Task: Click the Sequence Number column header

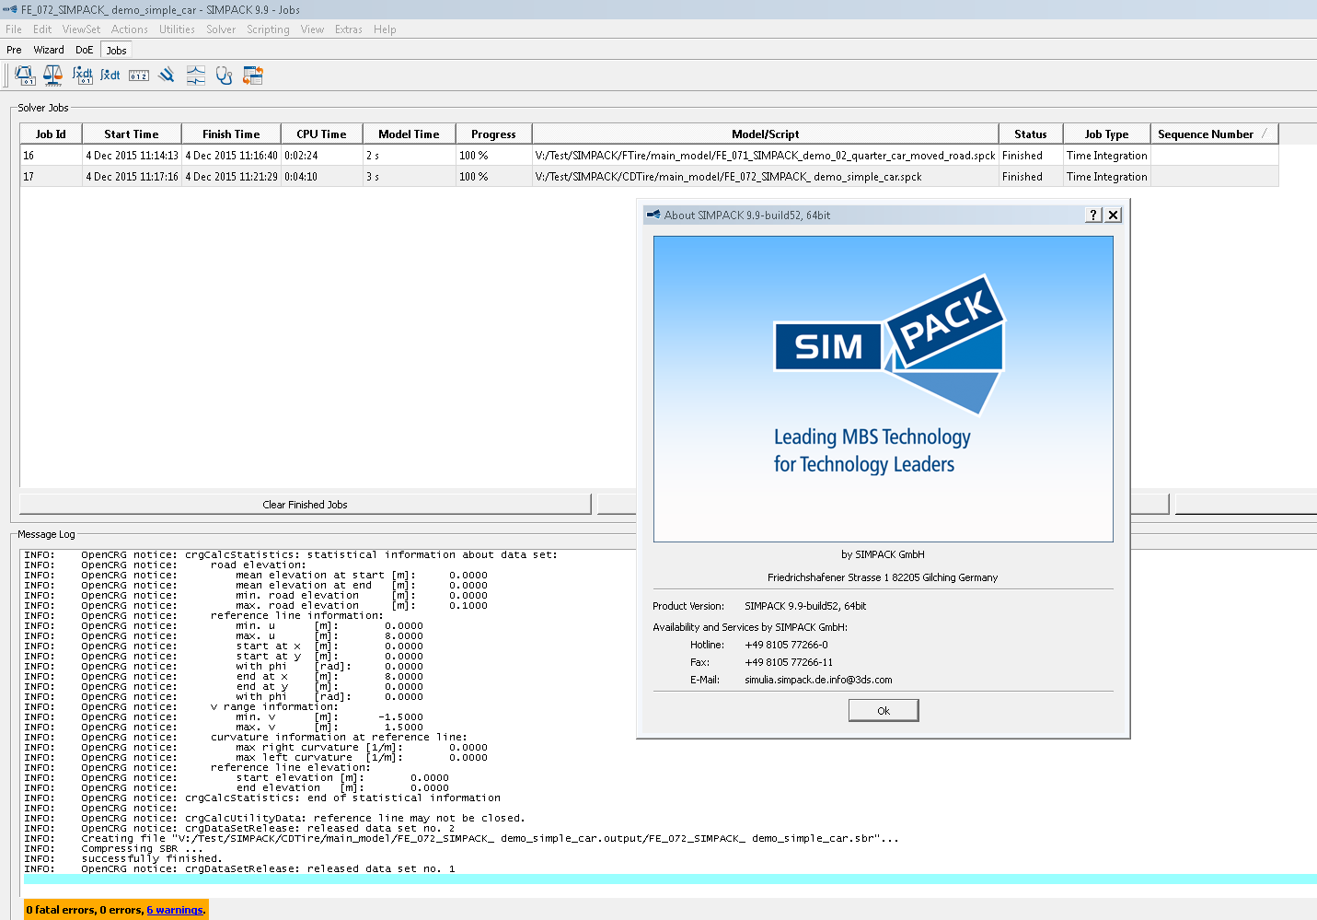Action: [x=1214, y=134]
